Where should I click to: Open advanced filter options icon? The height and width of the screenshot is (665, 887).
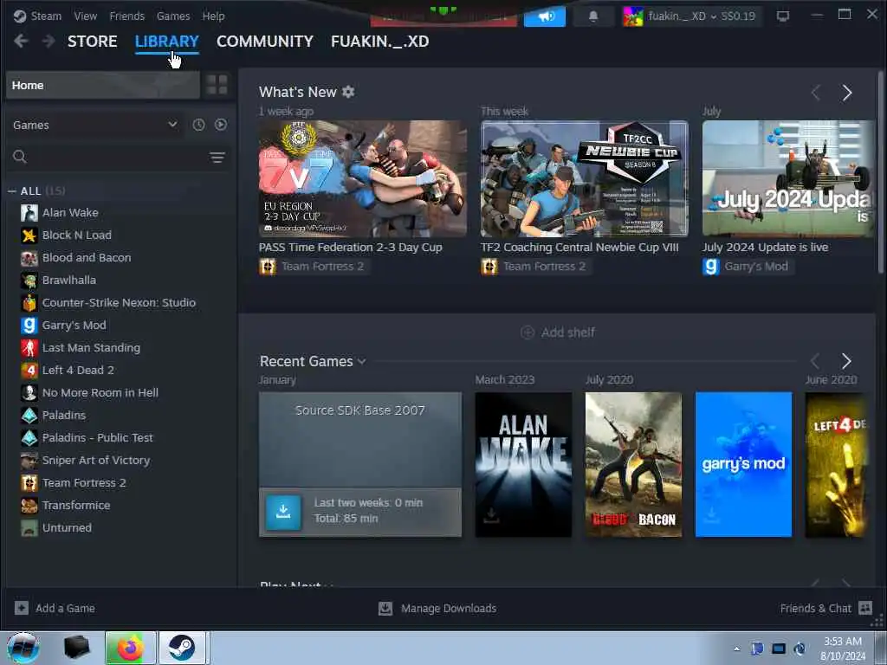tap(217, 158)
